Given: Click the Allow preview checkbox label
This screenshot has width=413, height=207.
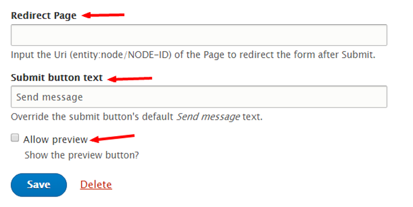Looking at the screenshot, I should coord(55,140).
